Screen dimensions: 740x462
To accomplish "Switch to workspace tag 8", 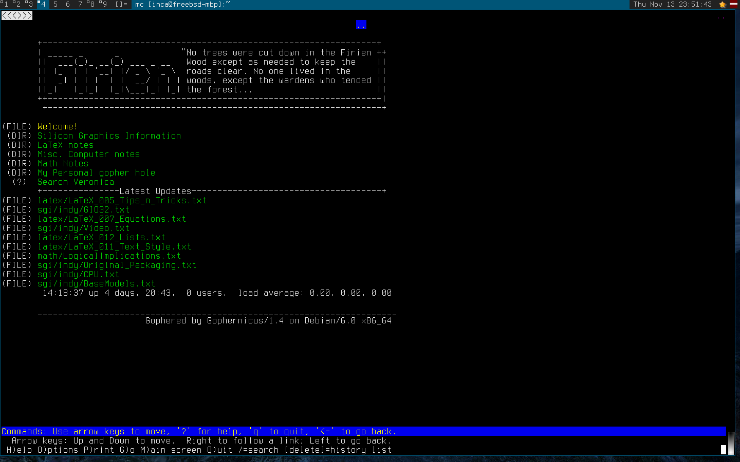I will (91, 4).
